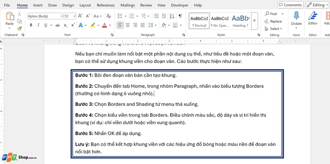Apply shading with the paint bucket
Viewport: 330px width, 164px height.
click(x=164, y=25)
